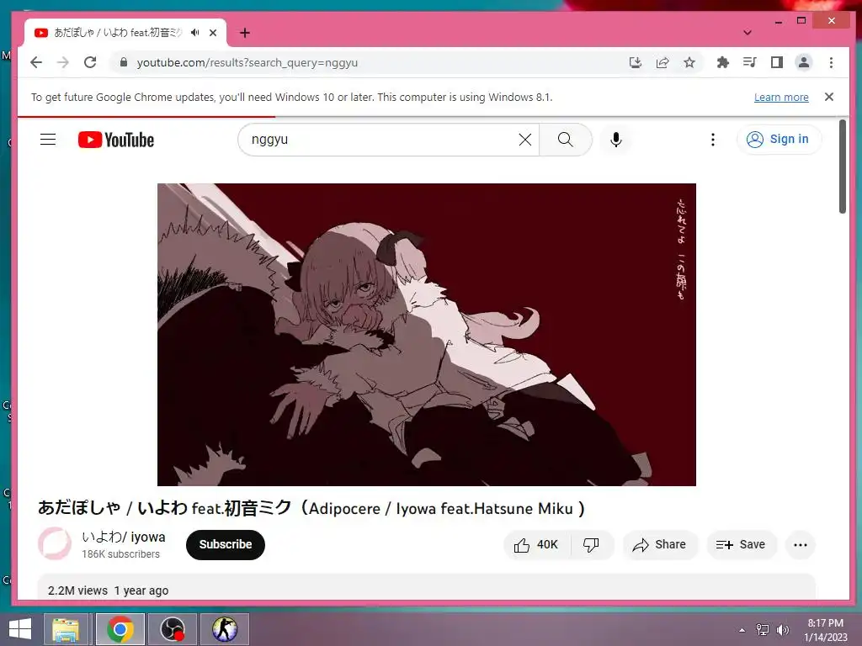Share the video with the Share button

pyautogui.click(x=660, y=544)
